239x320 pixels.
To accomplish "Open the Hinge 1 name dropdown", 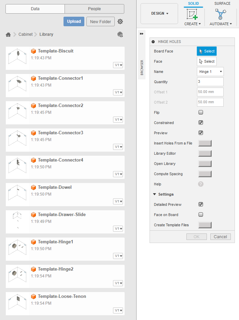I will [210, 72].
